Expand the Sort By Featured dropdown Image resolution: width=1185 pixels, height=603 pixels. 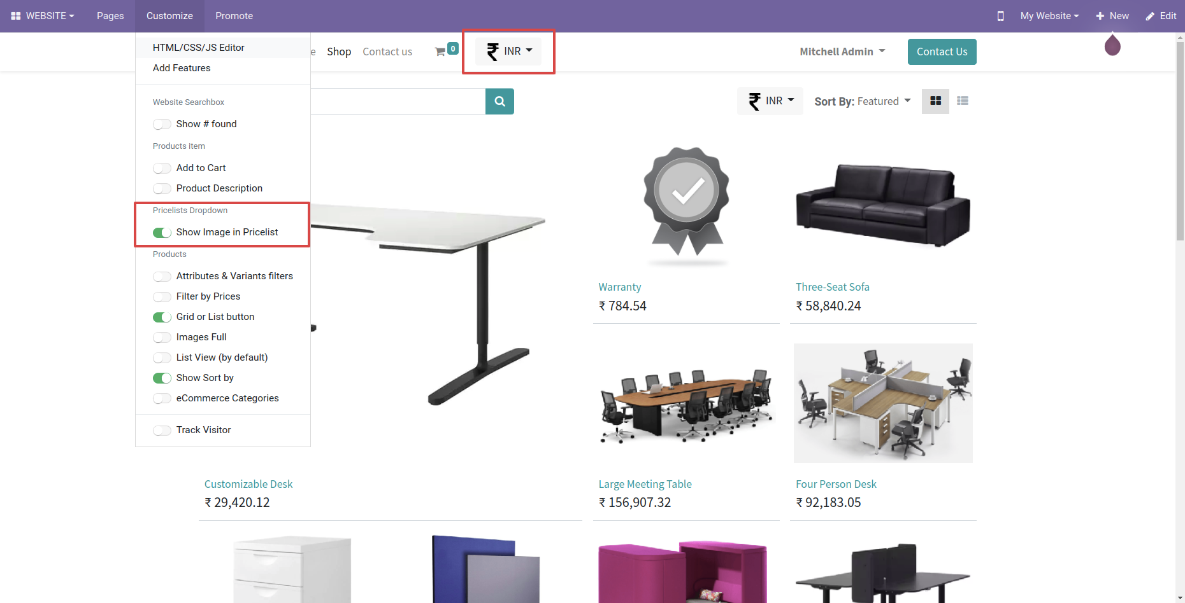863,101
